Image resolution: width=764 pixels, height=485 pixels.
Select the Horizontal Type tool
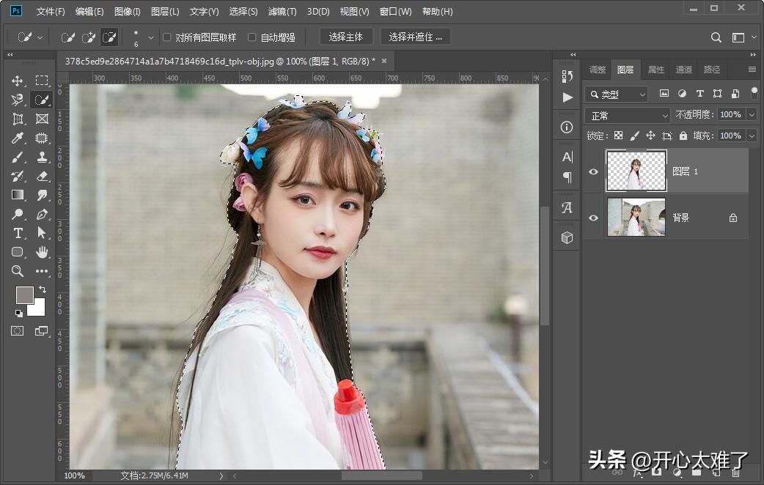18,233
